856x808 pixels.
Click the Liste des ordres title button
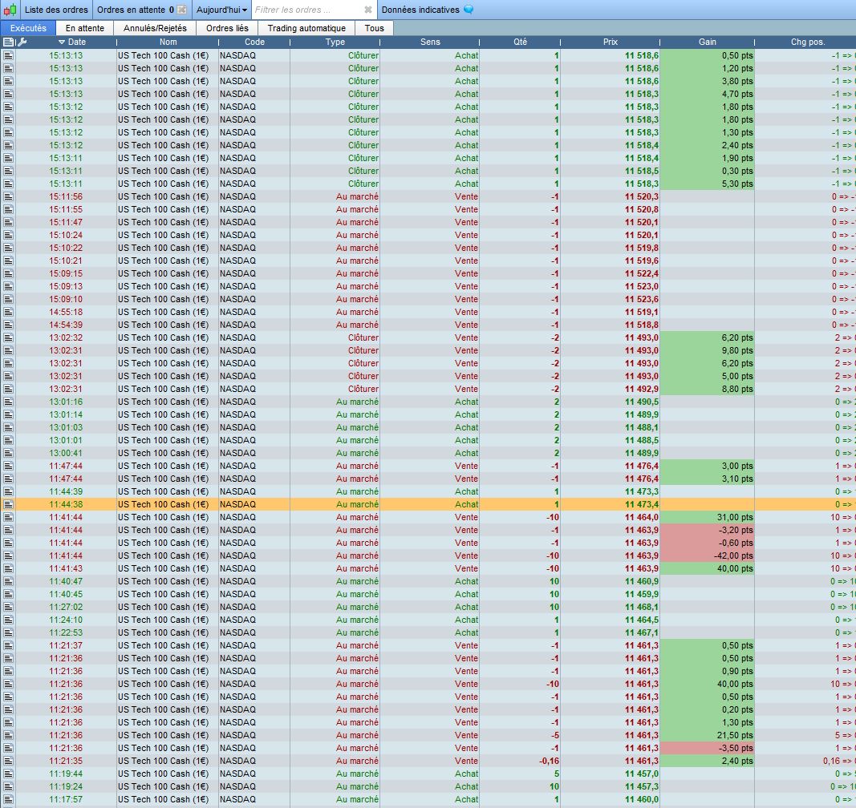click(x=56, y=10)
